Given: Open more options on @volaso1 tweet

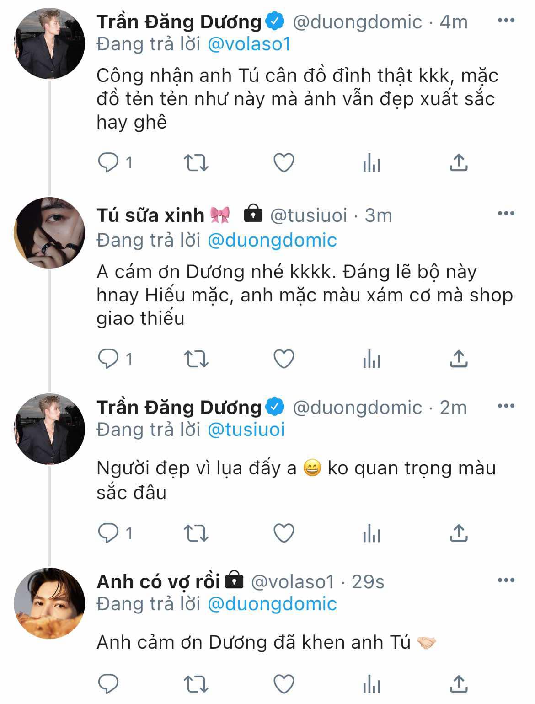Looking at the screenshot, I should tap(506, 580).
